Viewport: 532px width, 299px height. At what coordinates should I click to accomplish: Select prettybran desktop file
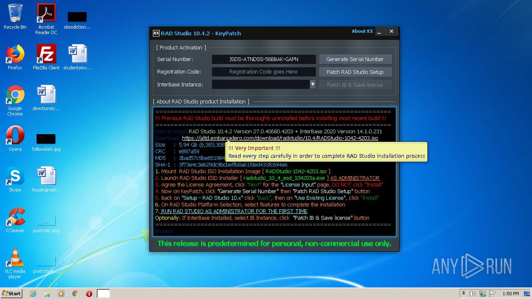tap(46, 264)
